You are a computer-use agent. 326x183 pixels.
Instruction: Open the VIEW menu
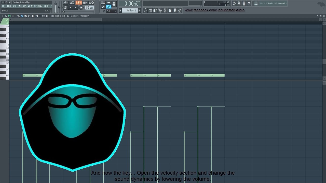tap(30, 6)
